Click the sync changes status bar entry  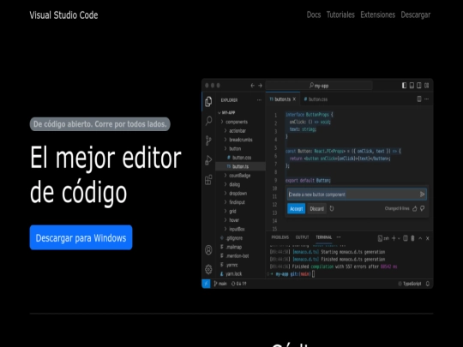click(x=239, y=284)
